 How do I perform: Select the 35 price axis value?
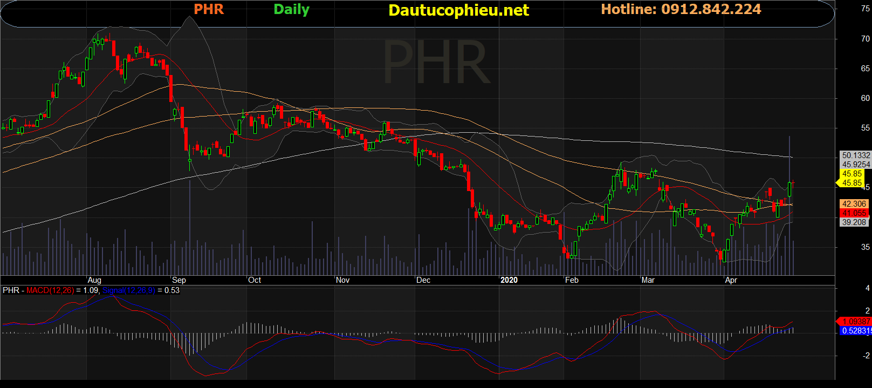(x=866, y=247)
